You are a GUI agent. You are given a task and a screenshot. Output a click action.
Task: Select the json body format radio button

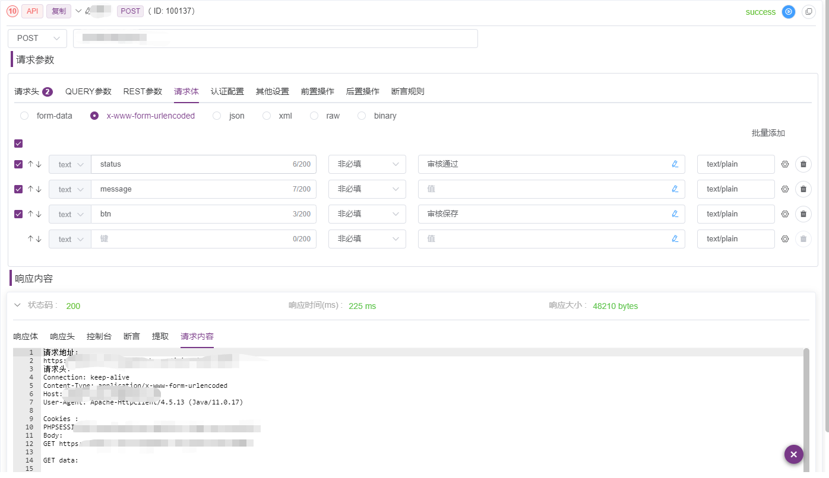[217, 116]
